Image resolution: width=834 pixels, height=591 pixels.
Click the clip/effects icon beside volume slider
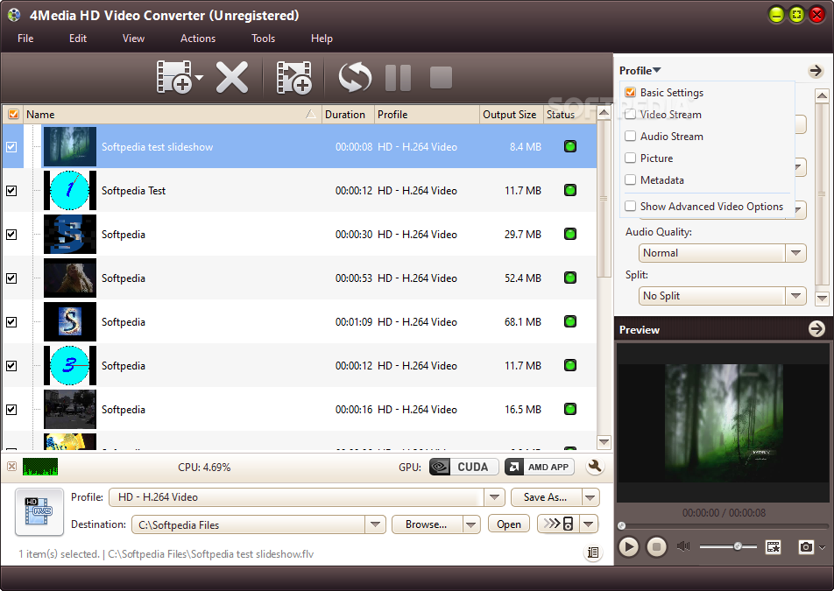pyautogui.click(x=773, y=547)
